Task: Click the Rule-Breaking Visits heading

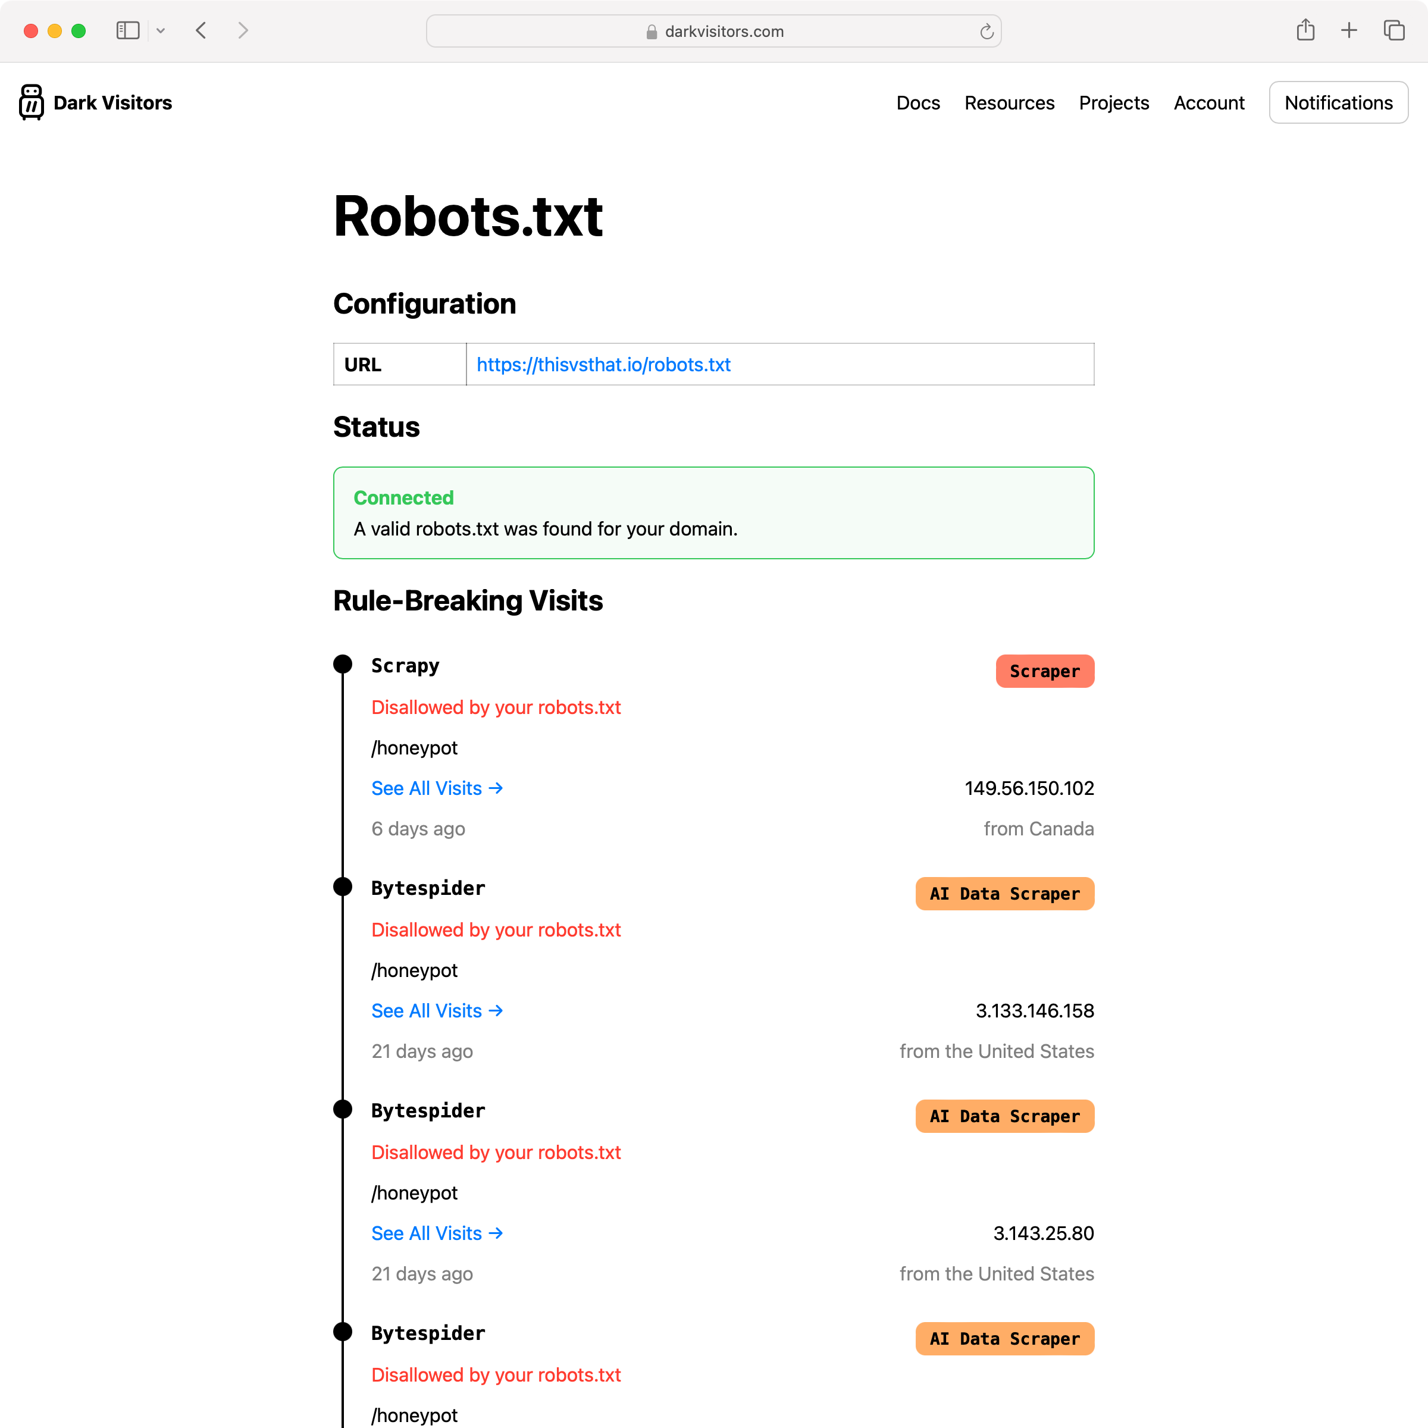Action: (468, 601)
